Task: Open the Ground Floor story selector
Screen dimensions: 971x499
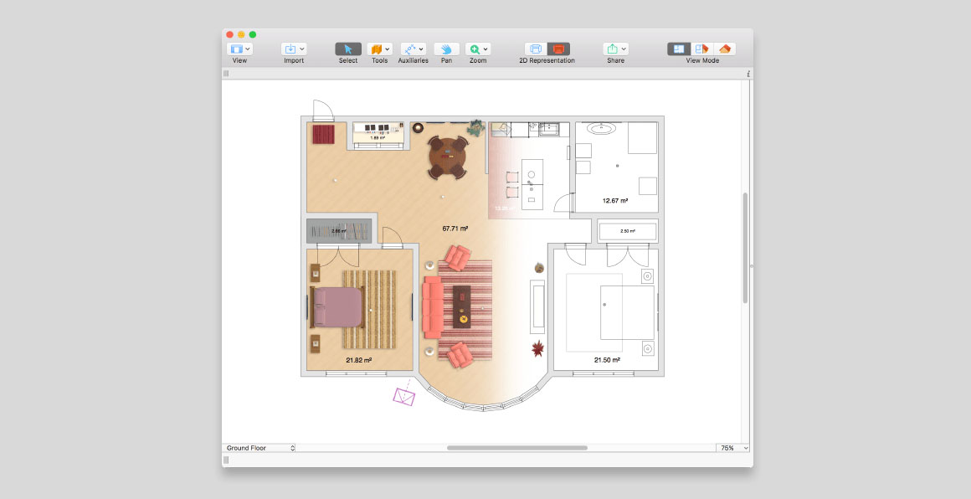Action: (259, 448)
